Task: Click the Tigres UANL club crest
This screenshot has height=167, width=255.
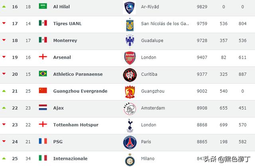Action: coord(129,24)
